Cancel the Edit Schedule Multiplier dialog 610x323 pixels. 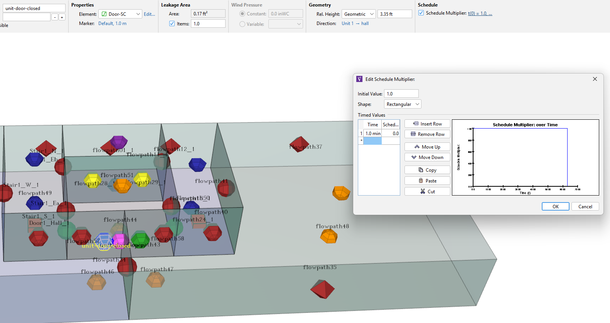click(x=585, y=207)
